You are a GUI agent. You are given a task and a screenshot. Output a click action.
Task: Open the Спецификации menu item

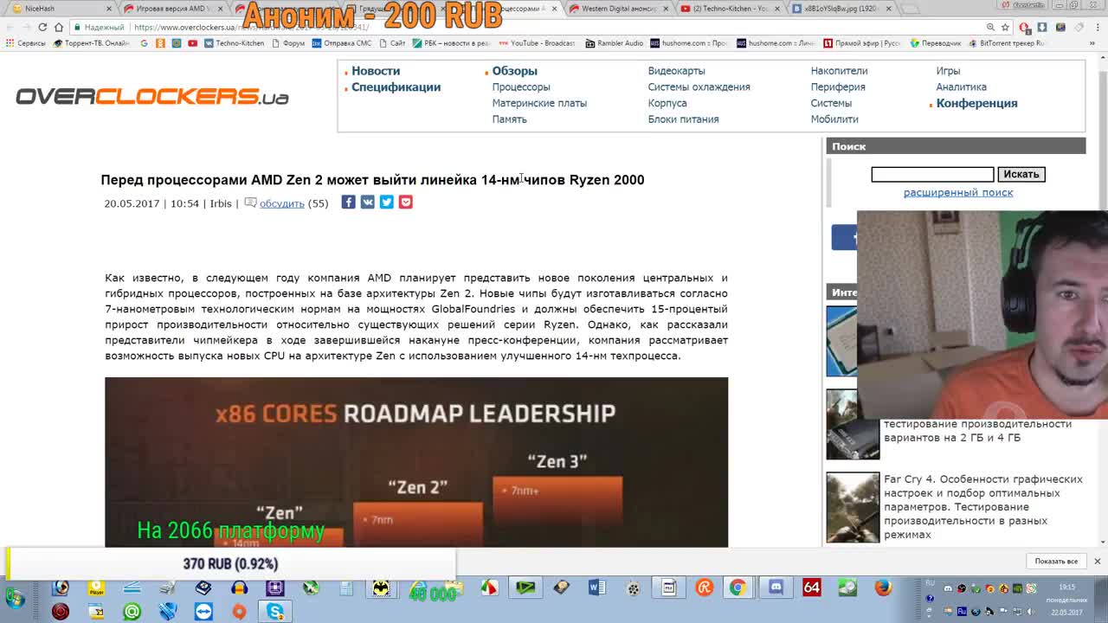(x=396, y=87)
